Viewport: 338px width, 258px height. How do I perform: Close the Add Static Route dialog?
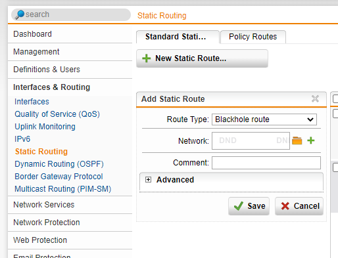coord(315,98)
